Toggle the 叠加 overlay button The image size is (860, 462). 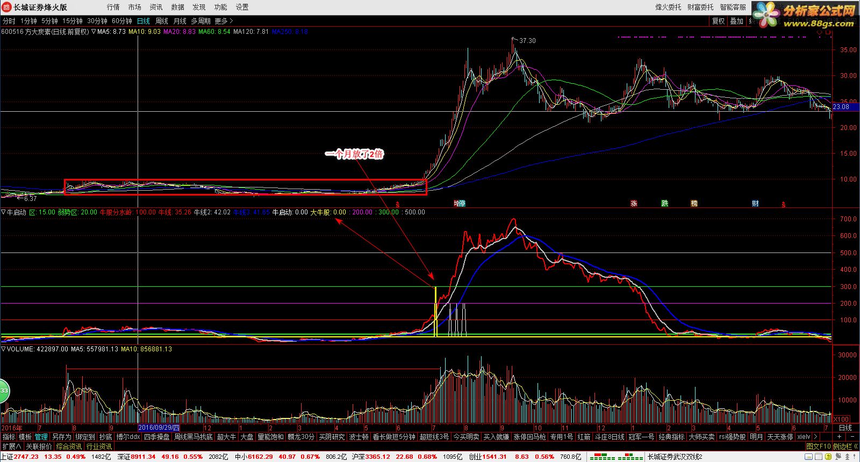coord(736,21)
